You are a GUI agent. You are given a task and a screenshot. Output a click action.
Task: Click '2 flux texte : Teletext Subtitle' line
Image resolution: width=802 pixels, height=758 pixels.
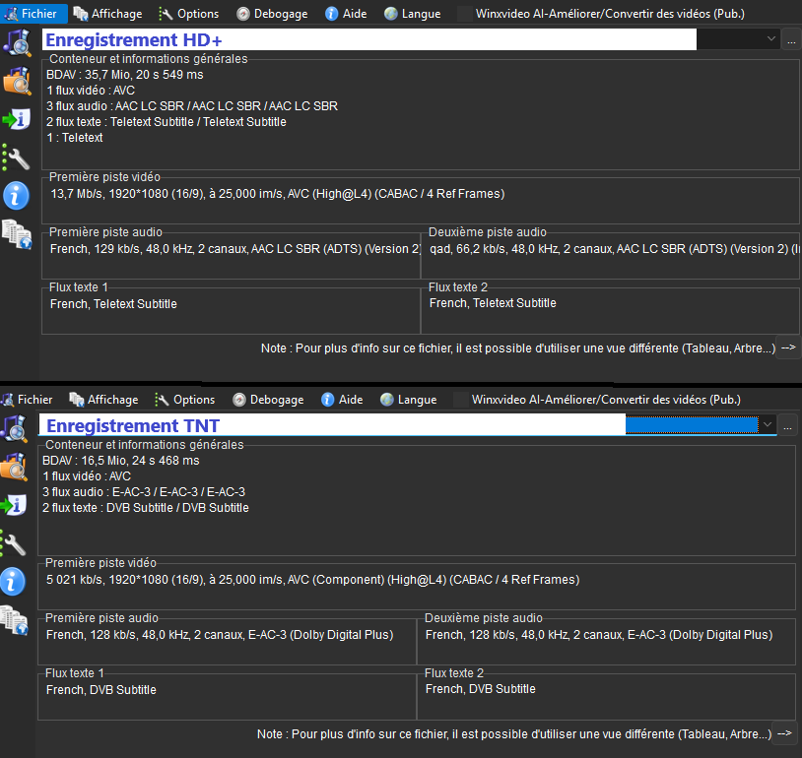(x=167, y=122)
